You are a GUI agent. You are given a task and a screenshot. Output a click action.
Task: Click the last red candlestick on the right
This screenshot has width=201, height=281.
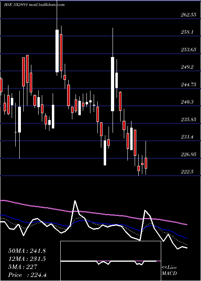pos(146,163)
